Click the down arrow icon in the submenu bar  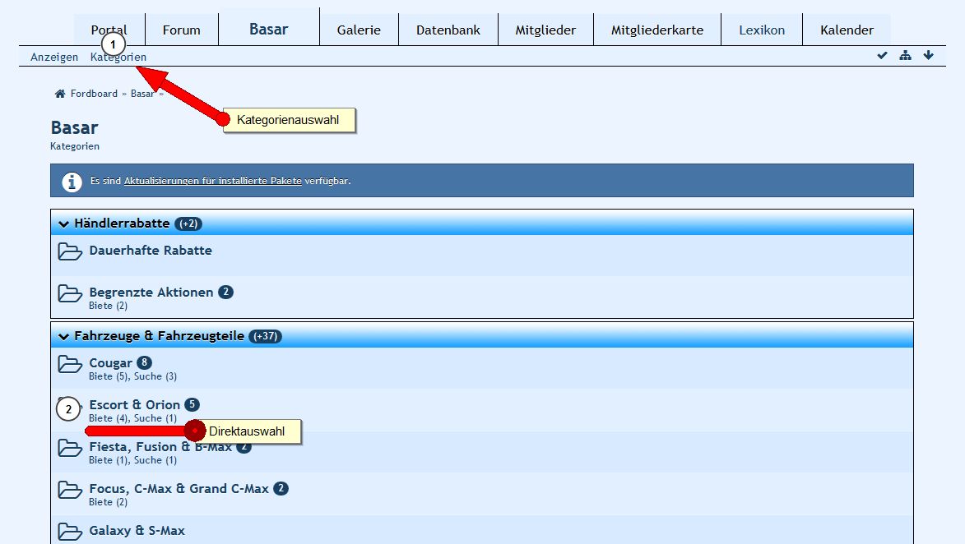[929, 55]
